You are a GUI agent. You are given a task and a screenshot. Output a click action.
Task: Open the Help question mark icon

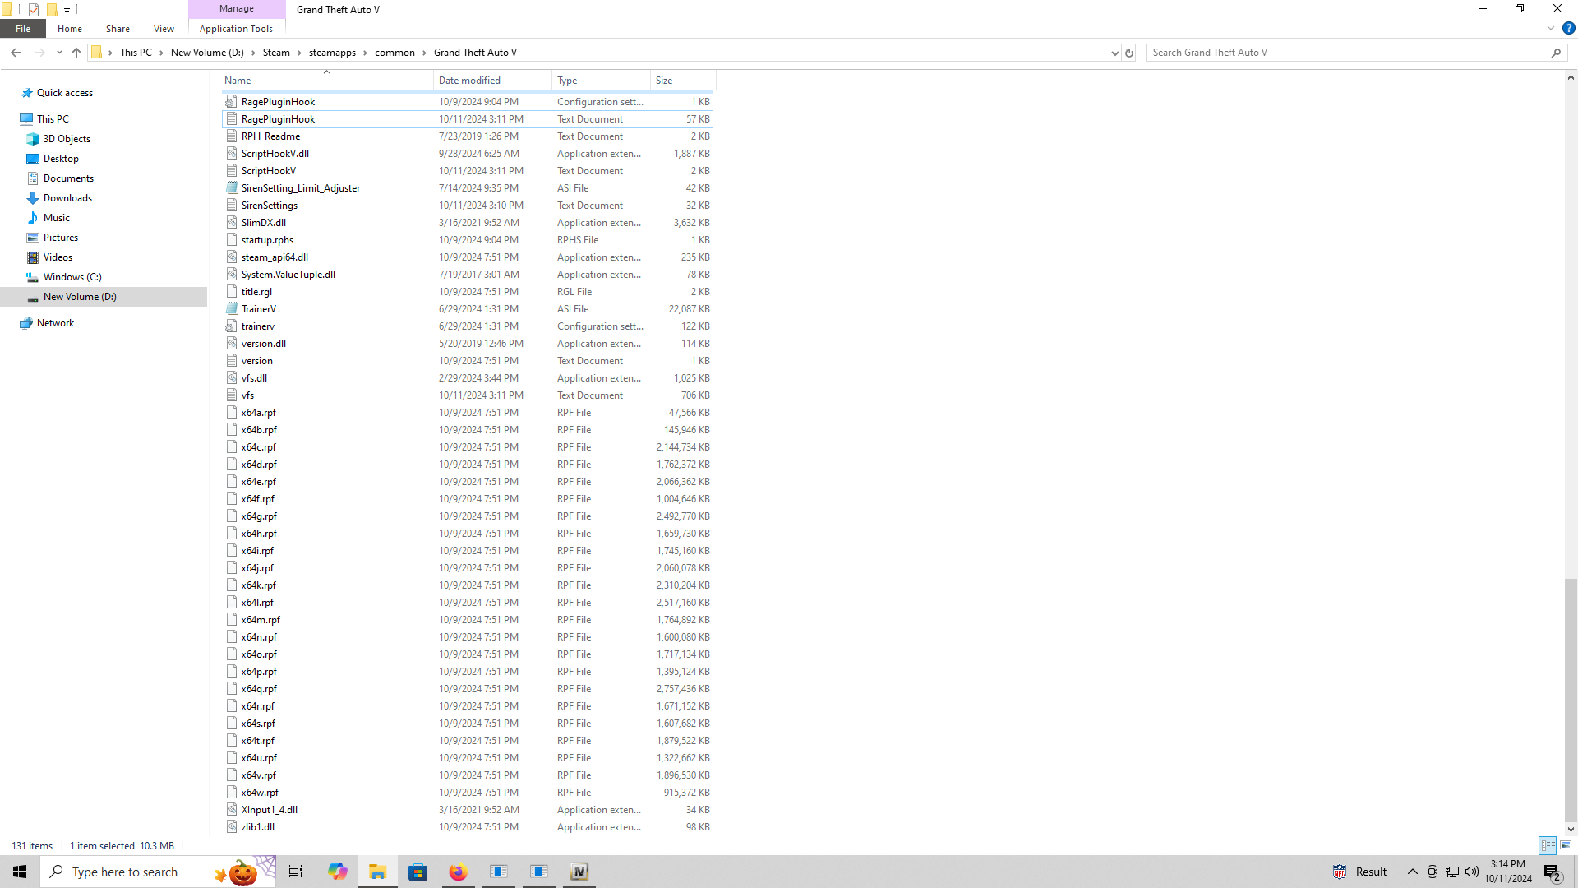click(1568, 28)
